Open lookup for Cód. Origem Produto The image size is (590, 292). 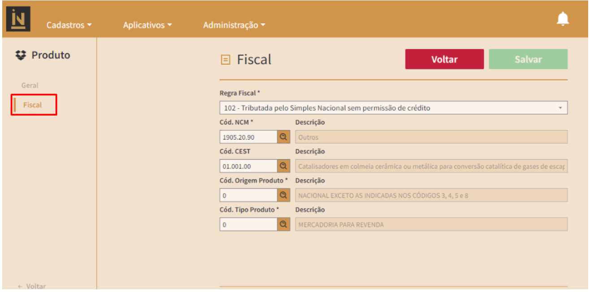283,195
